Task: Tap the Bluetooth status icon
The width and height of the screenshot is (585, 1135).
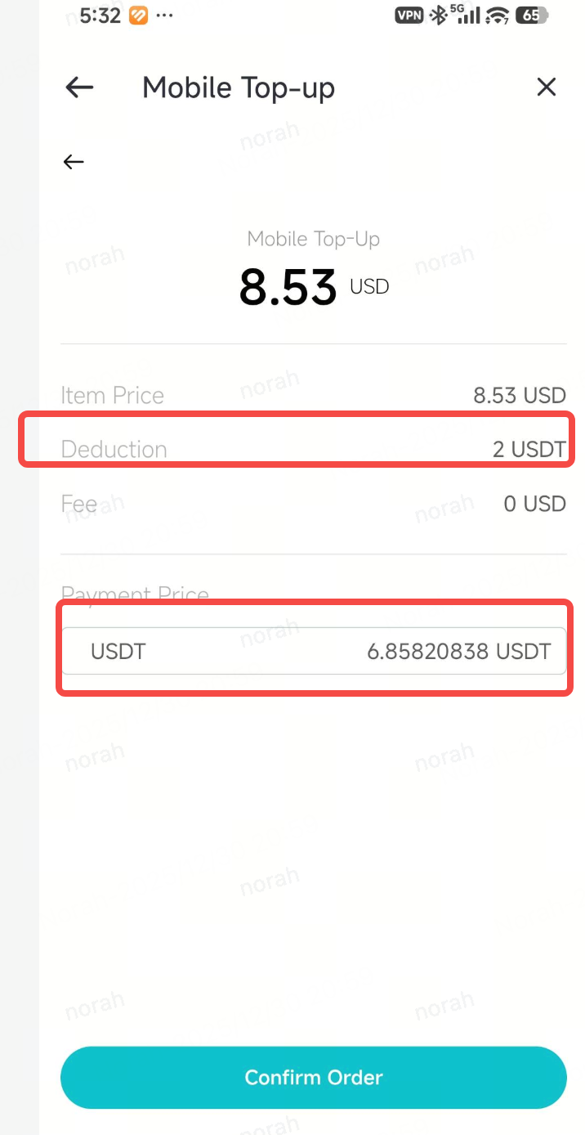Action: 438,15
